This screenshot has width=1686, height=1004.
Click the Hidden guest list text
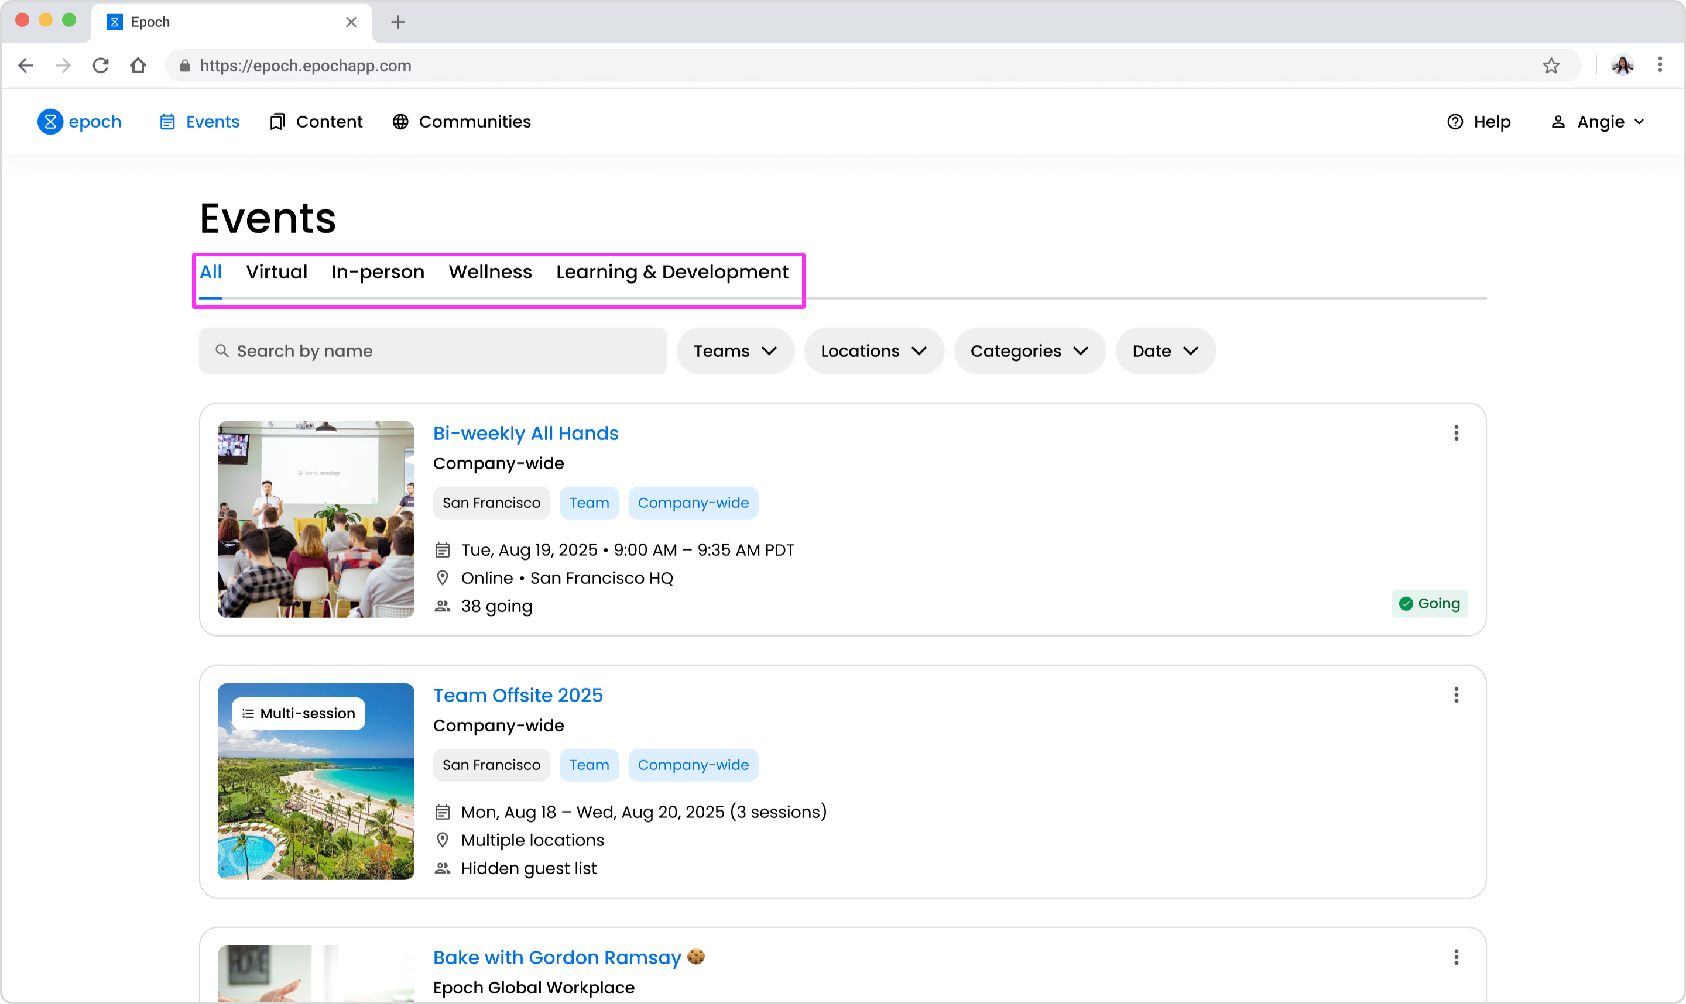tap(529, 868)
